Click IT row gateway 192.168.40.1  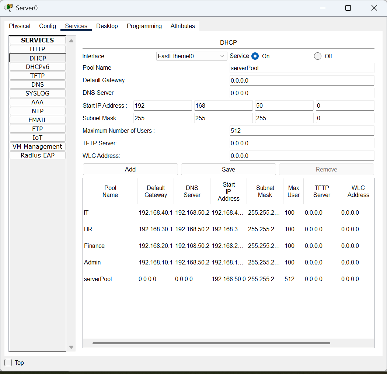(156, 213)
